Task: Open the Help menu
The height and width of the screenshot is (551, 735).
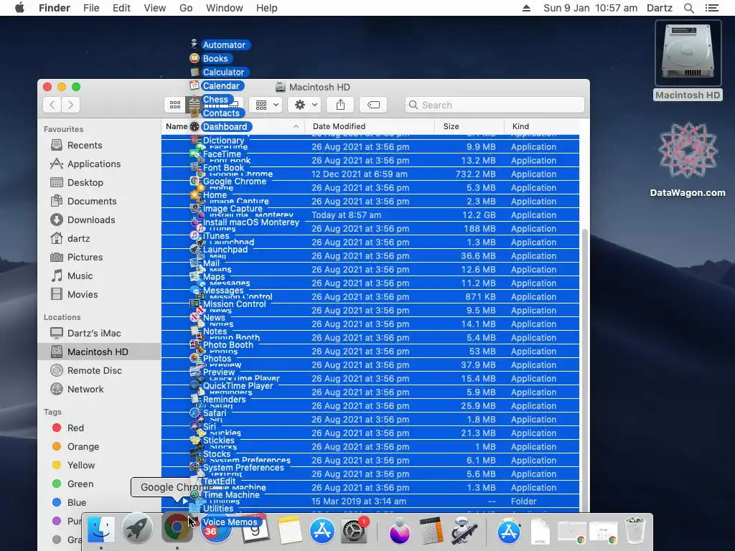Action: [x=267, y=8]
